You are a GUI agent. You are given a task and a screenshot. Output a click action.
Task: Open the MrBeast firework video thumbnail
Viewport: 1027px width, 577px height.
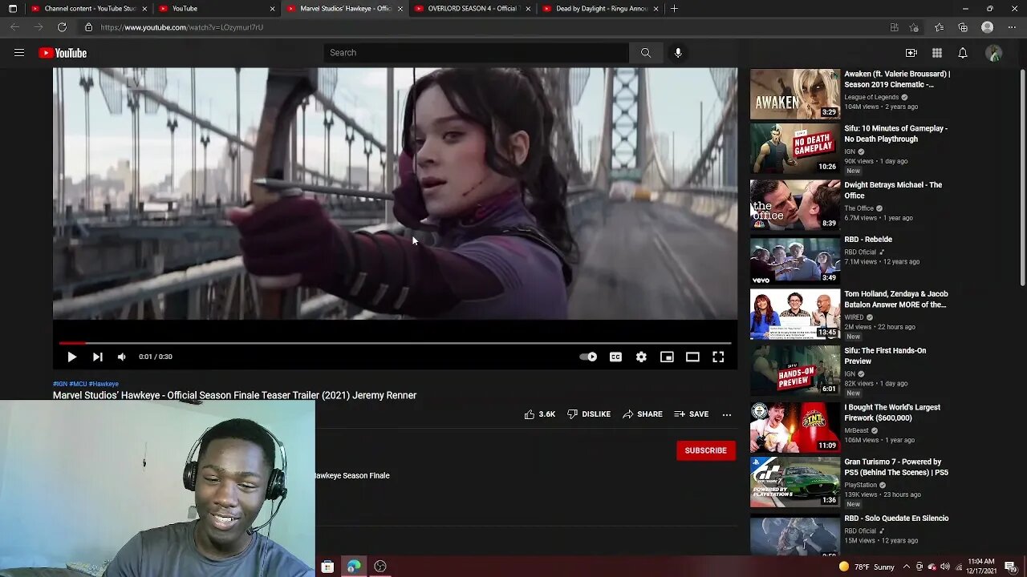point(795,428)
